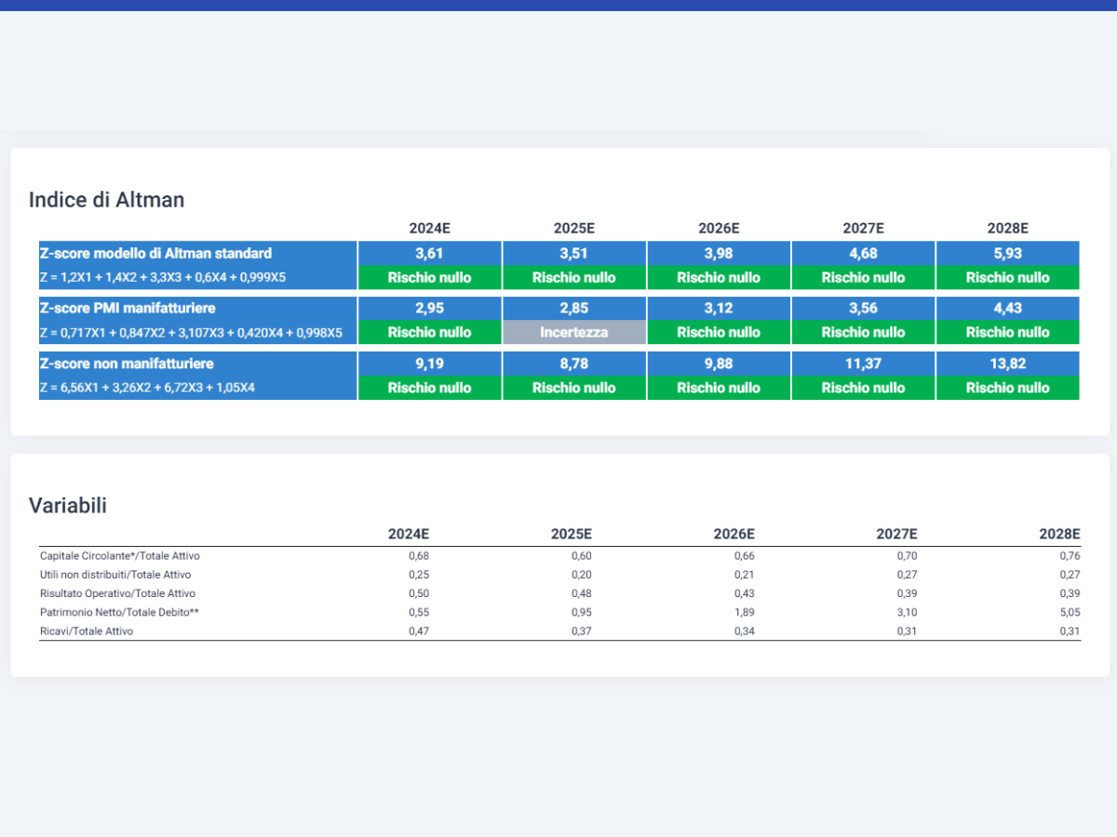Viewport: 1117px width, 837px height.
Task: Select Utili non distribuiti 2026E value 0,21
Action: [745, 575]
